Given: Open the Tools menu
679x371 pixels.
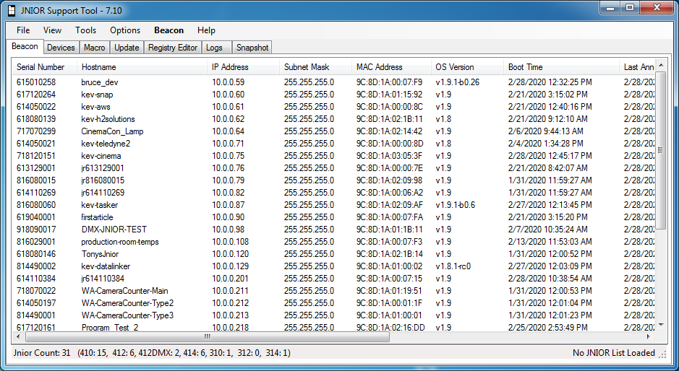Looking at the screenshot, I should 85,30.
